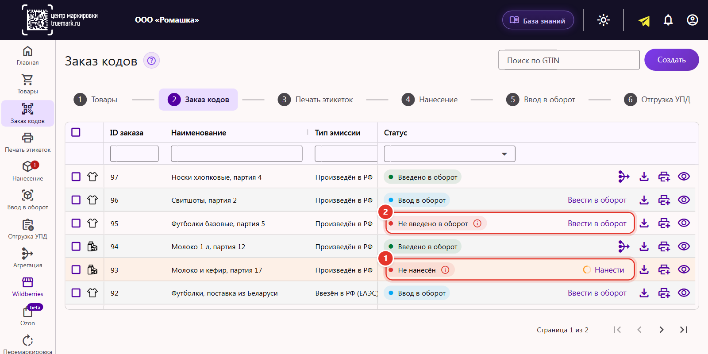Open the База знаний knowledge base
The width and height of the screenshot is (708, 354).
(x=538, y=20)
